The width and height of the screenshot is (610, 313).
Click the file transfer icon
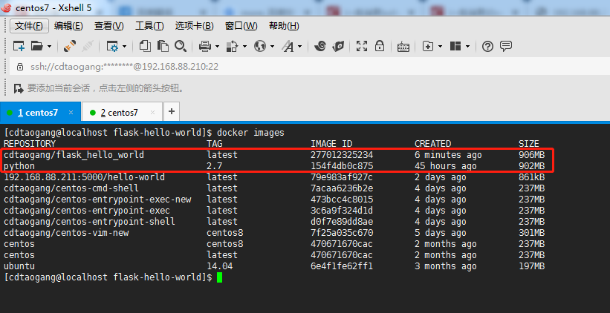pos(232,47)
